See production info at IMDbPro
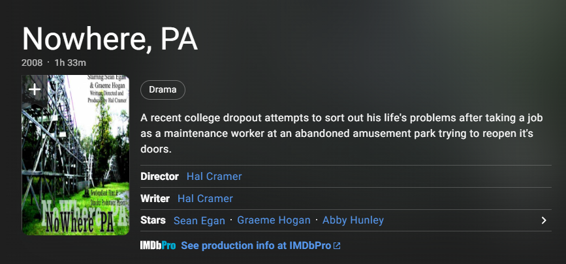 257,246
